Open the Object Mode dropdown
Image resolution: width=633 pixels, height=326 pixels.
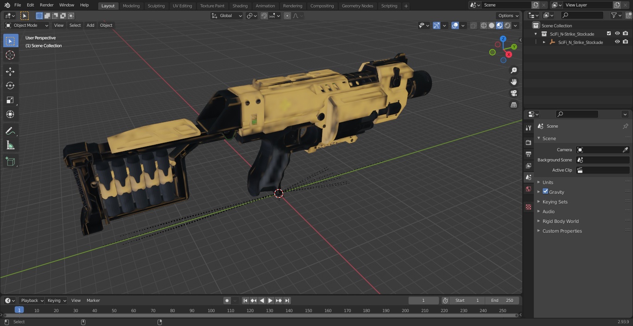[x=27, y=25]
